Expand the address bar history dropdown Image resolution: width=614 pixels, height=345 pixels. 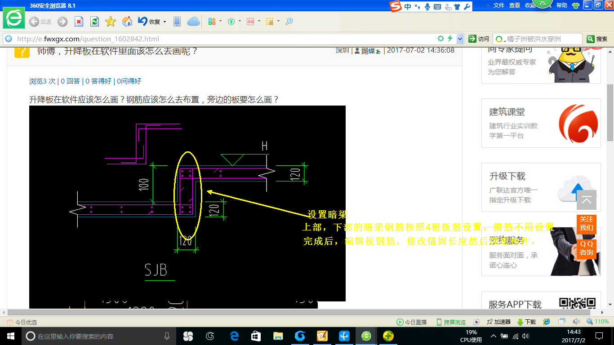460,39
